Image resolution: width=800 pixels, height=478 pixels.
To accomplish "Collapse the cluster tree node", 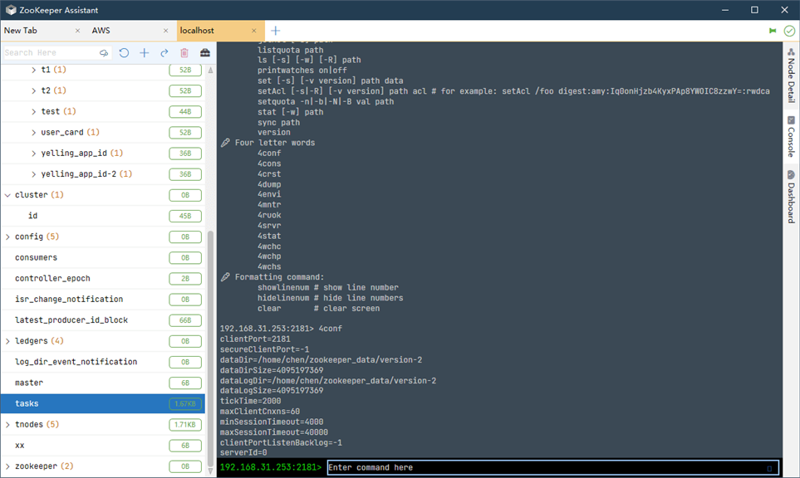I will click(7, 195).
